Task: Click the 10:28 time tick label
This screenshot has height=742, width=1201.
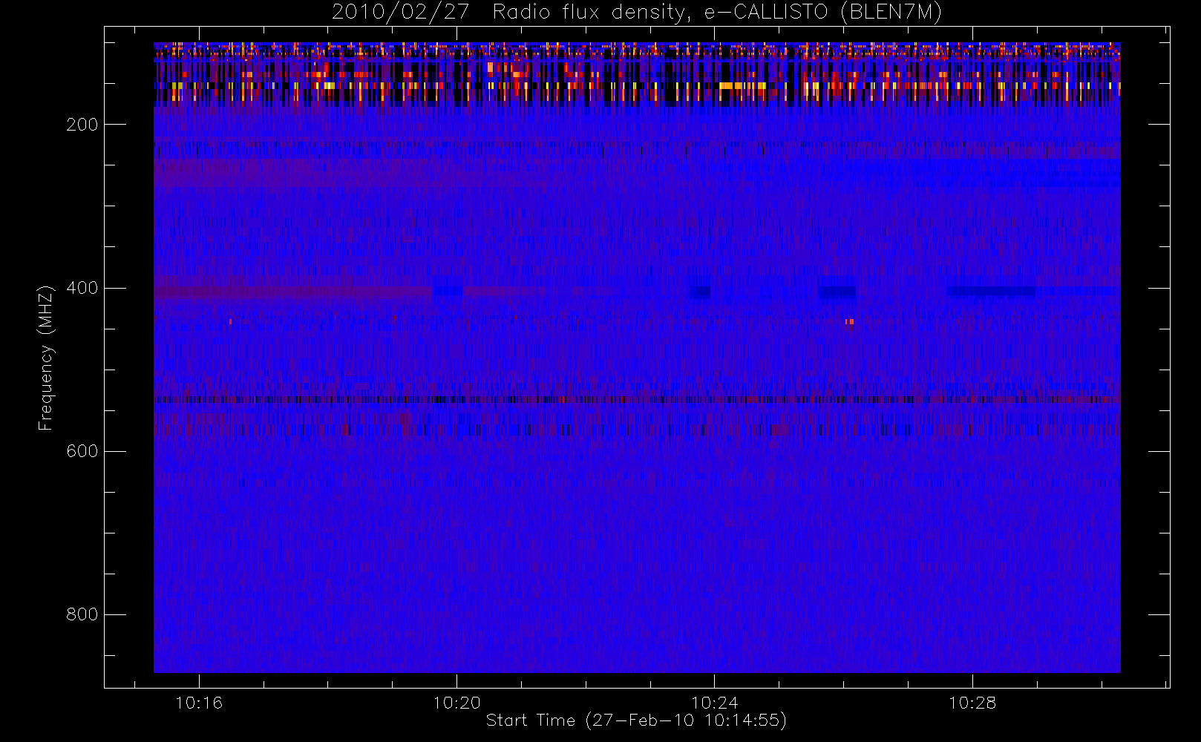Action: pos(972,703)
